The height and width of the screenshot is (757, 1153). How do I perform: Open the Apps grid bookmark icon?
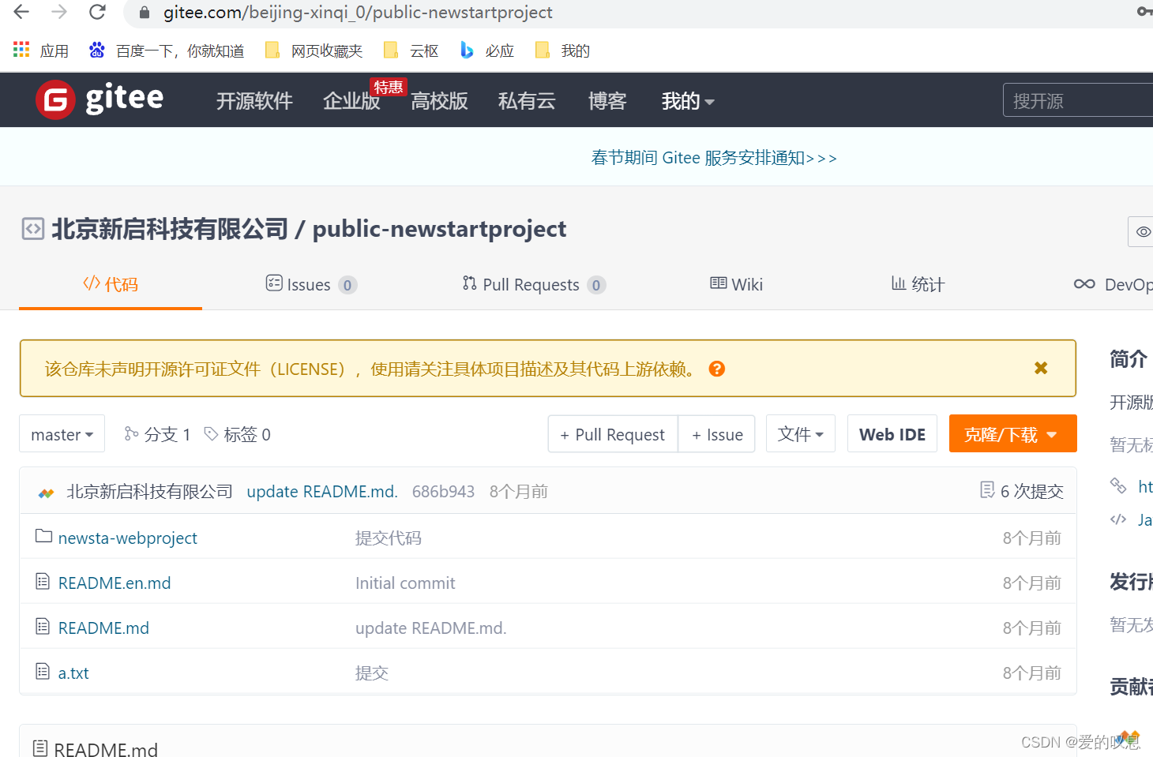click(21, 50)
